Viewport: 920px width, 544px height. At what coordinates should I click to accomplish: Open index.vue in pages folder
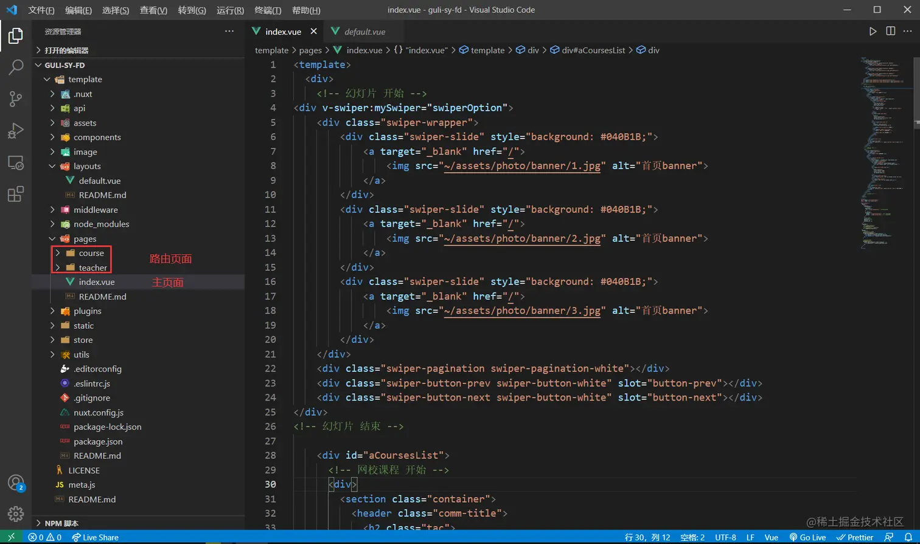139,282
